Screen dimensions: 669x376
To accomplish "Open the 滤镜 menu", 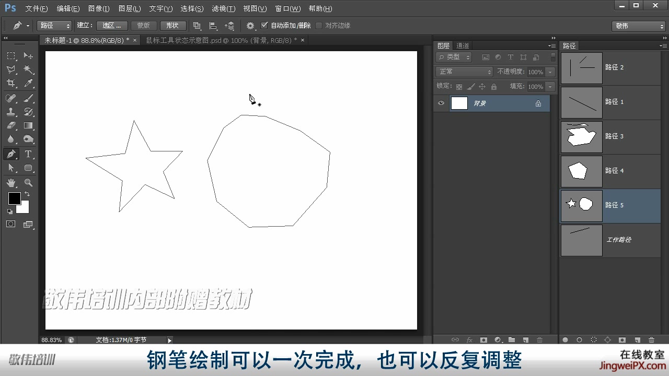I will 223,8.
